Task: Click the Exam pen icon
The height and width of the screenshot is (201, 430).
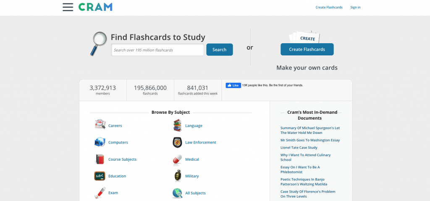Action: [100, 193]
